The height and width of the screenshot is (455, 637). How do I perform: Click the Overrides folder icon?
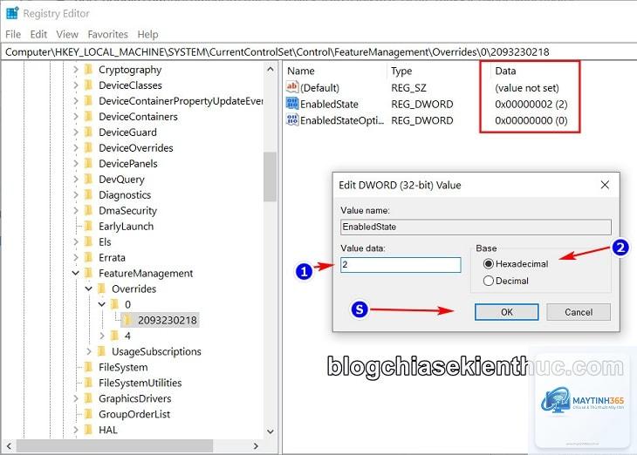(102, 289)
